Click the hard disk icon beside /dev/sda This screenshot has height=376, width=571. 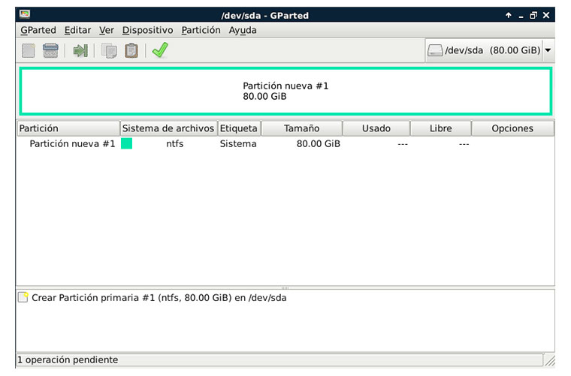[435, 50]
